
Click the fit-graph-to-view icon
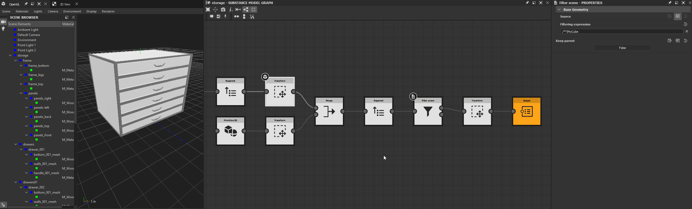(x=208, y=10)
